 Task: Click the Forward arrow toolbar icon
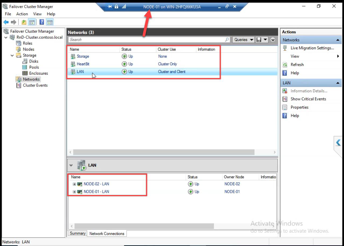click(13, 22)
